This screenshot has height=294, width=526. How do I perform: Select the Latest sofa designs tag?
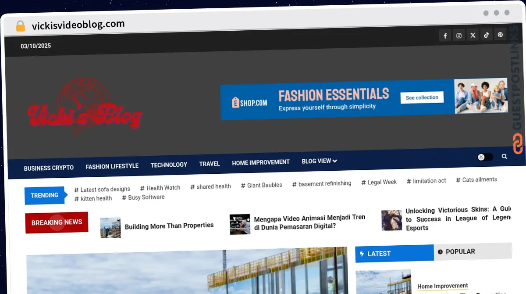[x=102, y=190]
